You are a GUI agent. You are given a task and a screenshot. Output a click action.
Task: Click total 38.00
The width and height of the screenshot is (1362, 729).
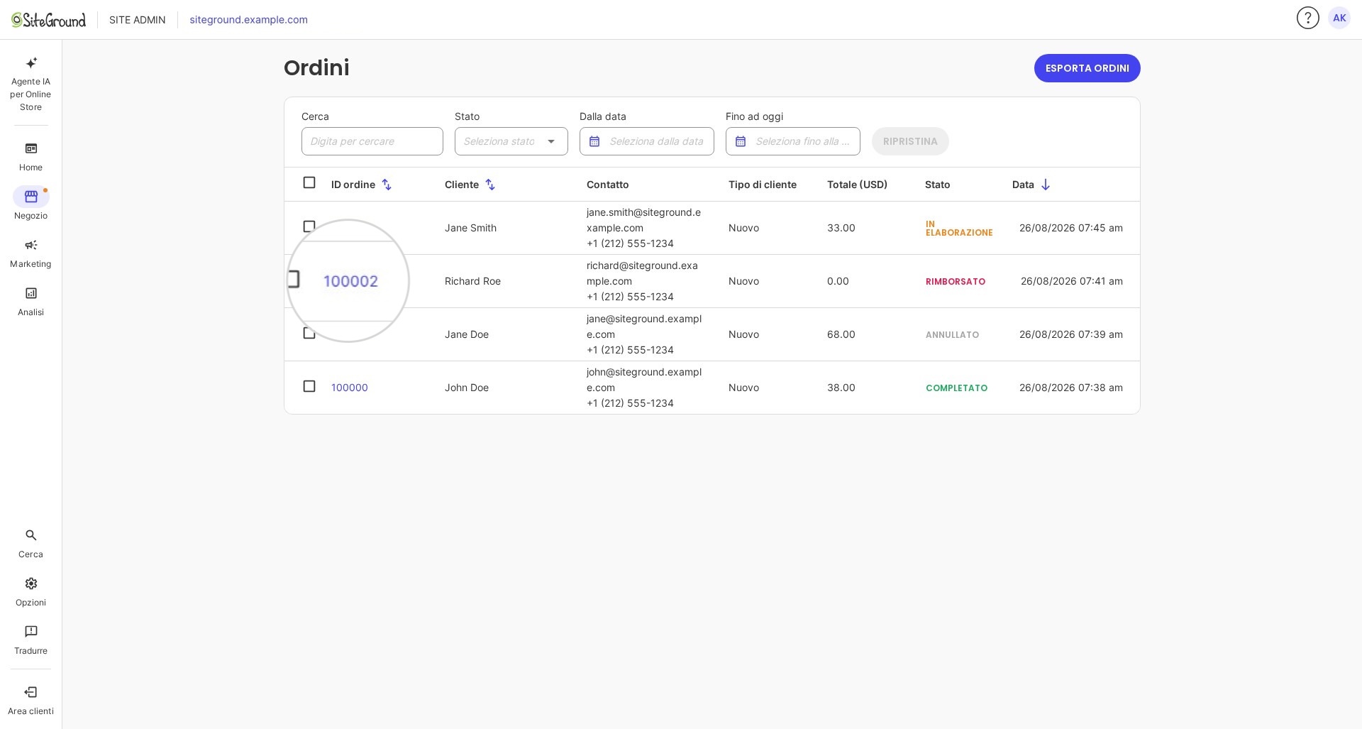tap(841, 388)
